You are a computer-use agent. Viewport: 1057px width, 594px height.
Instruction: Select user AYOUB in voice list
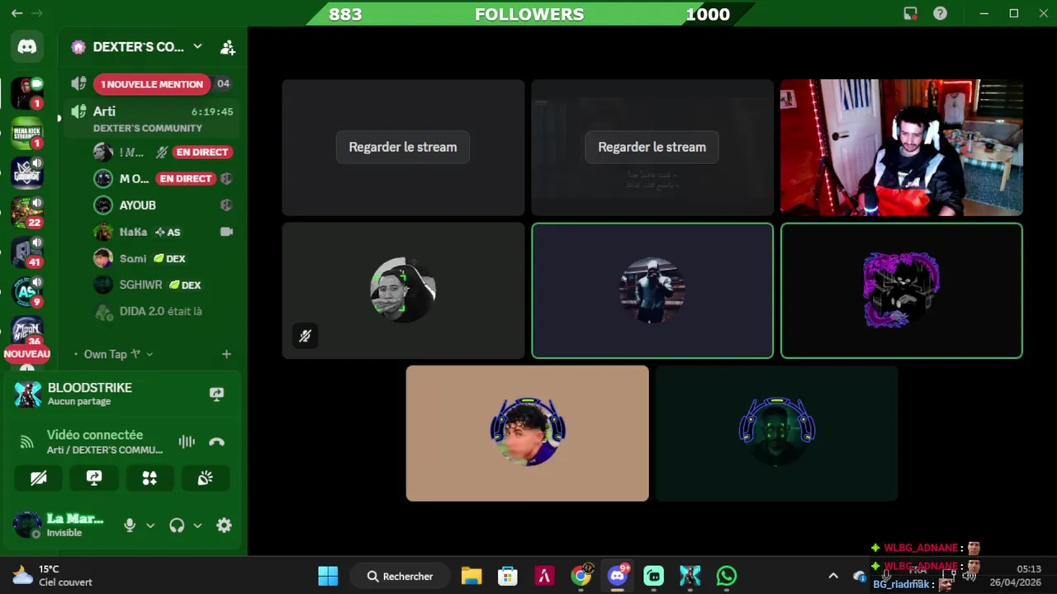[x=163, y=205]
